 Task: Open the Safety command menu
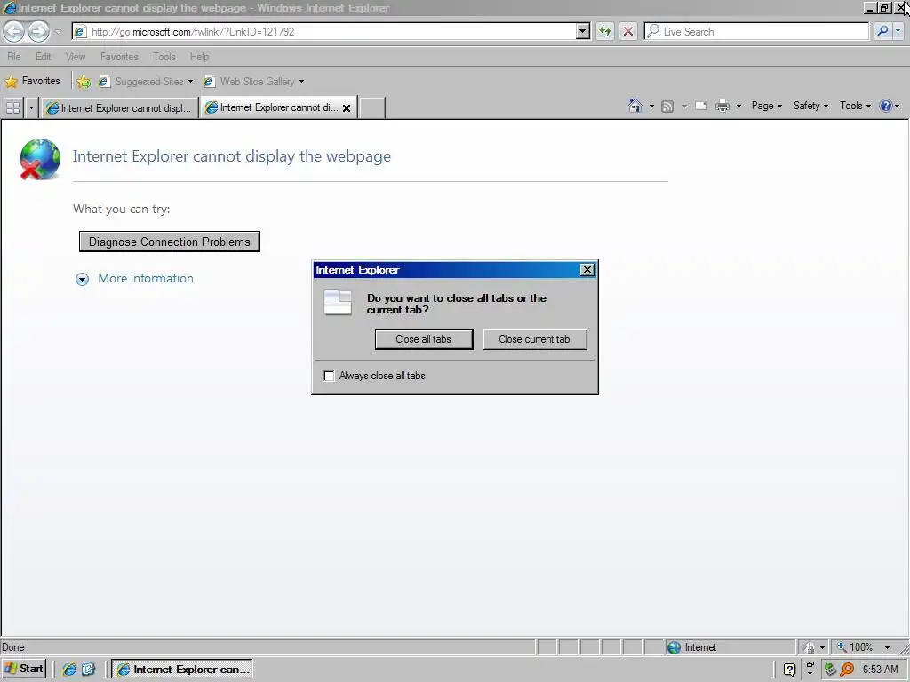pos(810,106)
